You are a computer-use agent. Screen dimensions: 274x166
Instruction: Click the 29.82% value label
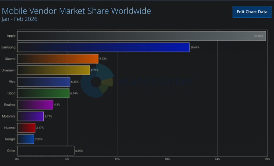point(259,36)
